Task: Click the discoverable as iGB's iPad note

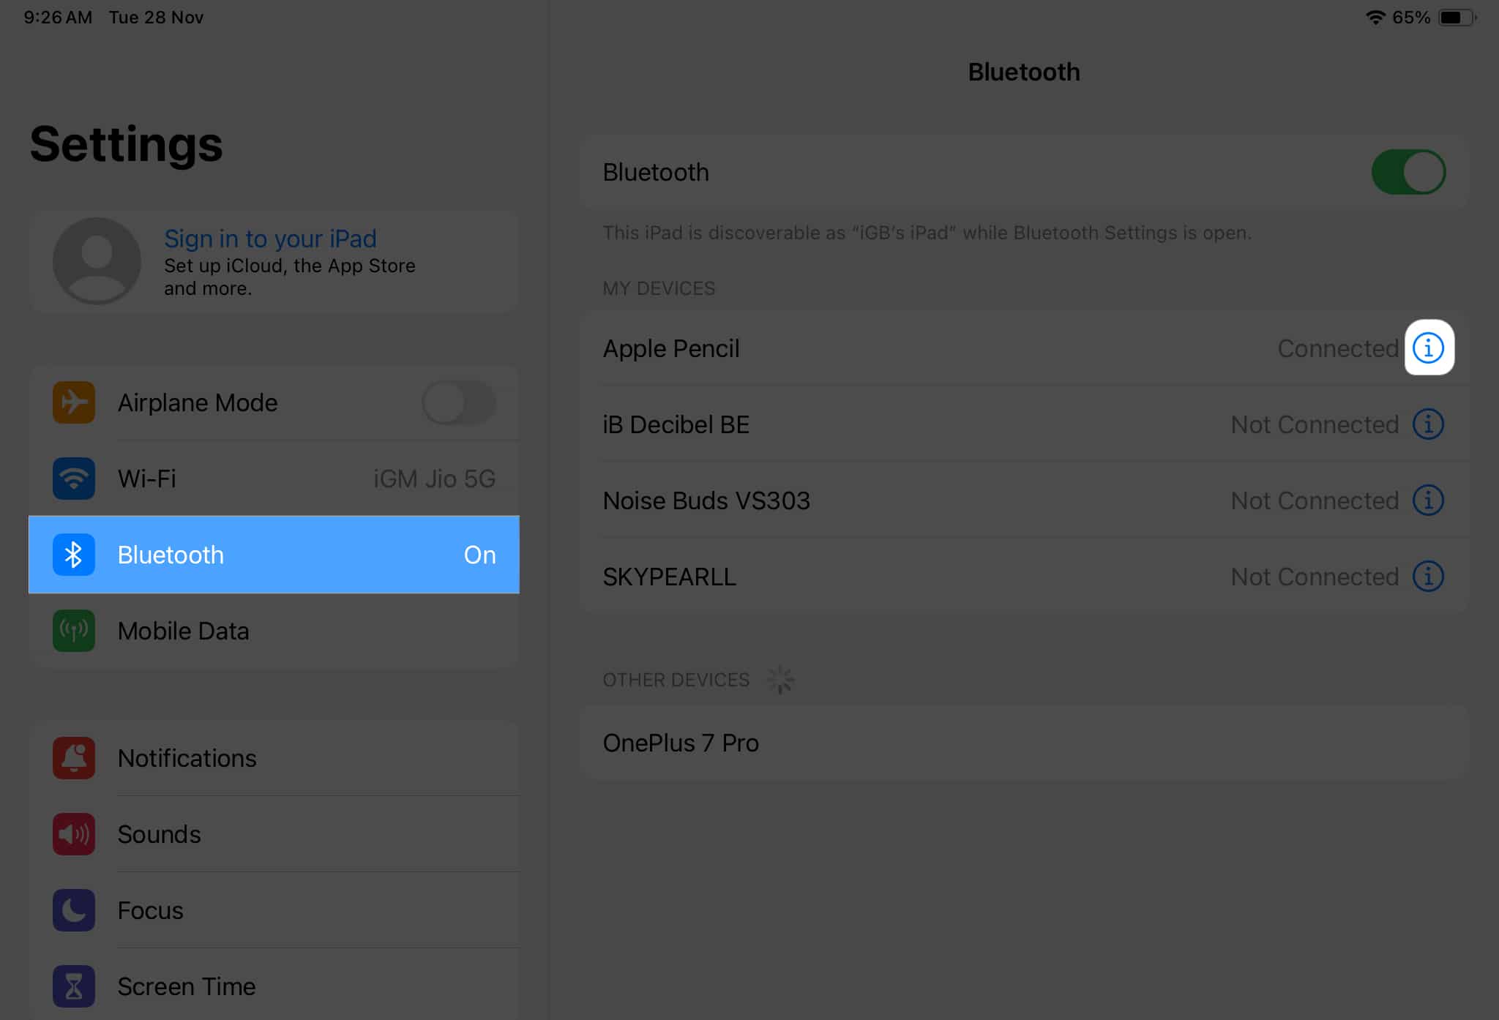Action: (x=927, y=233)
